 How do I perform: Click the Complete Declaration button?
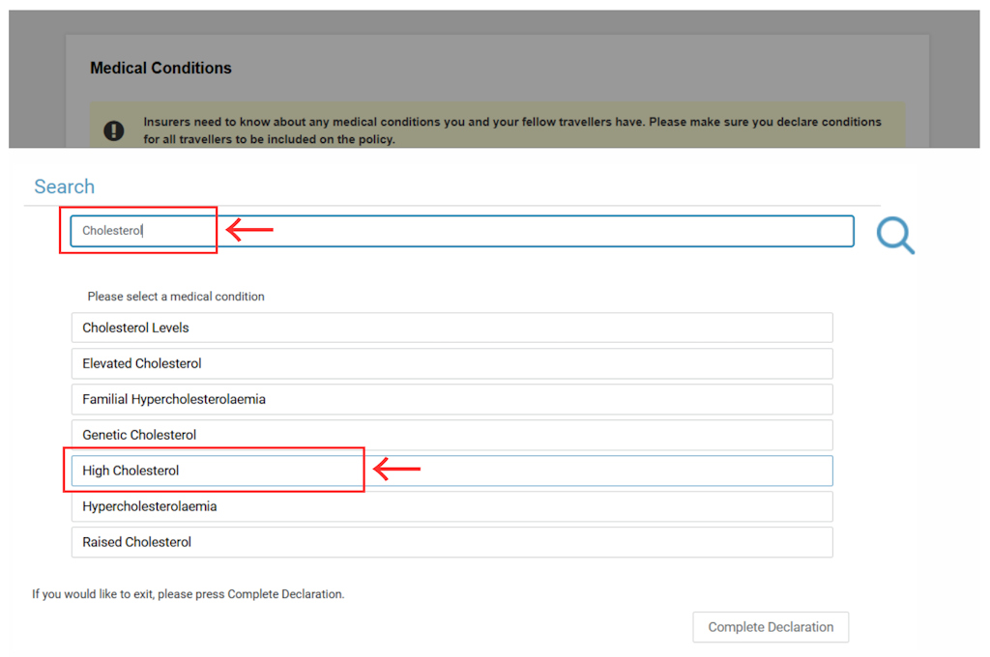tap(771, 627)
